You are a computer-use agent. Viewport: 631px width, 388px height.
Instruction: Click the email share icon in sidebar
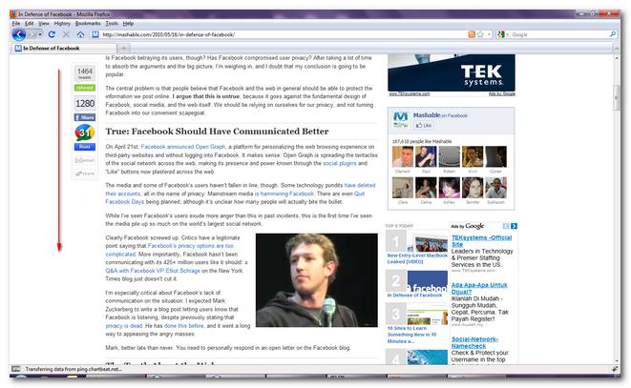(85, 160)
